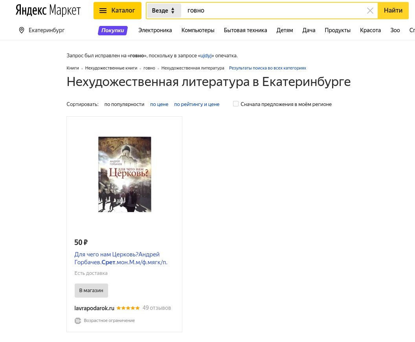415x342 pixels.
Task: Search for the original query ujdyj
Action: [206, 55]
